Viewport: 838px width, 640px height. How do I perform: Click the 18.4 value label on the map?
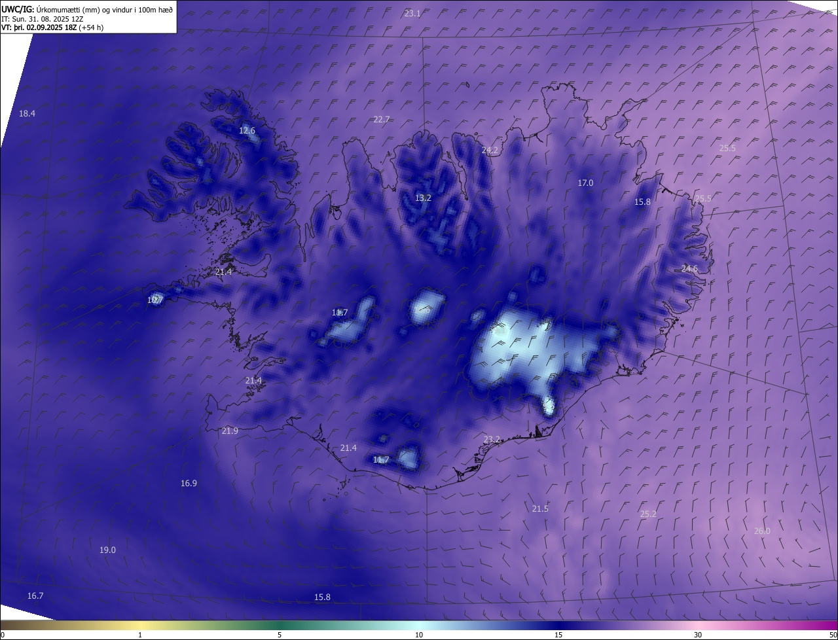27,113
